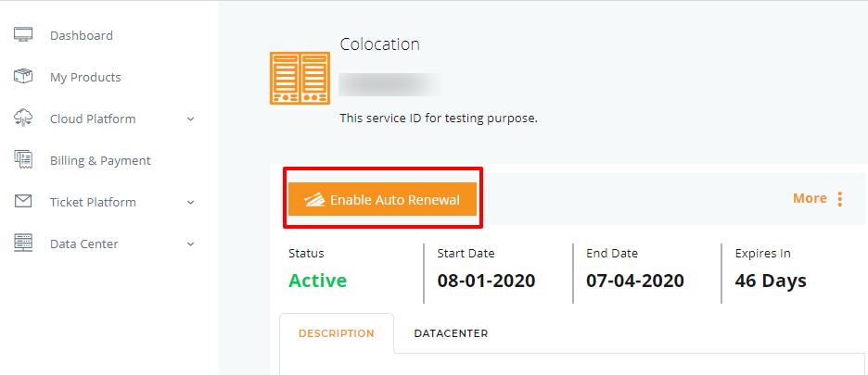Screen dimensions: 868x375
Task: Click the Data Center server icon
Action: (22, 243)
